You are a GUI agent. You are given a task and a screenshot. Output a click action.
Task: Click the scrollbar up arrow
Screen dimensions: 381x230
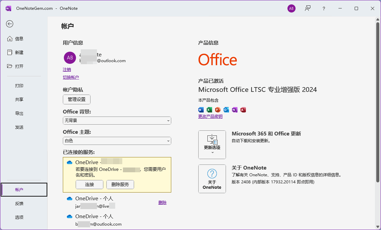click(x=378, y=19)
